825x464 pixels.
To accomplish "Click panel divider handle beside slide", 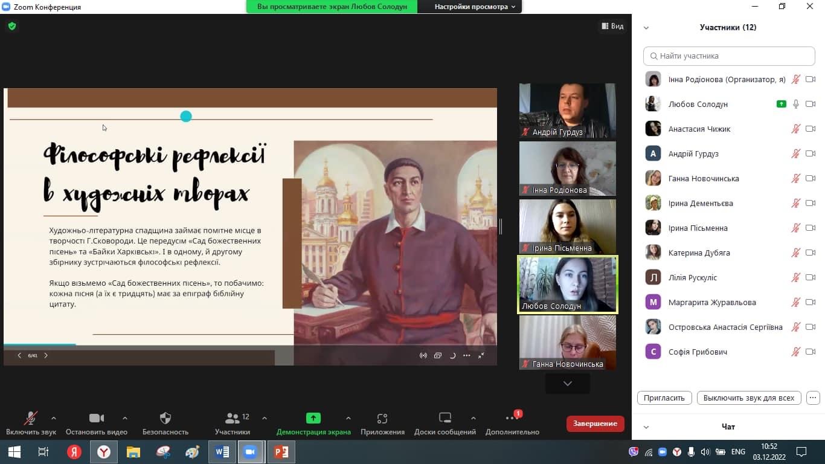I will [x=501, y=226].
